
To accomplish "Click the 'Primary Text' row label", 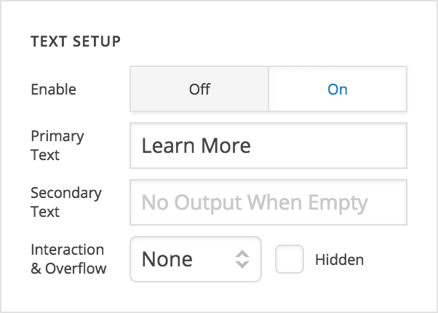I will [57, 146].
